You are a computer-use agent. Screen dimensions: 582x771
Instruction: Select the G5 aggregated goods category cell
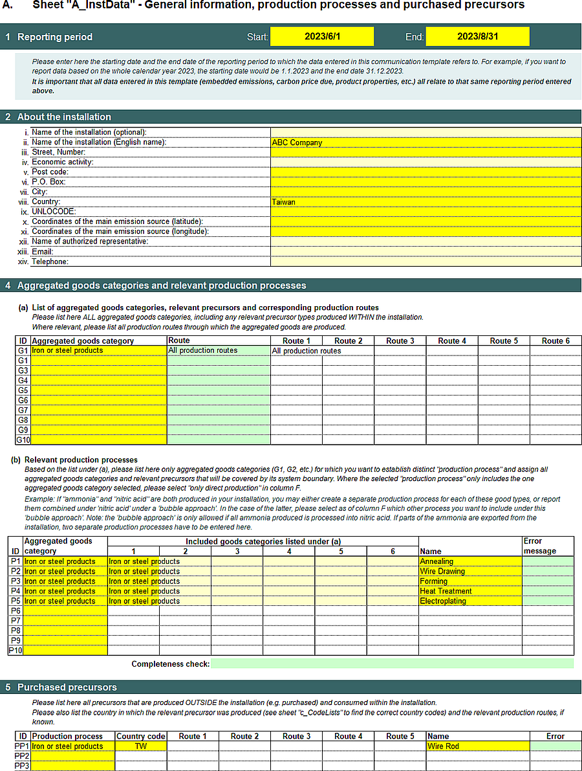[x=99, y=390]
